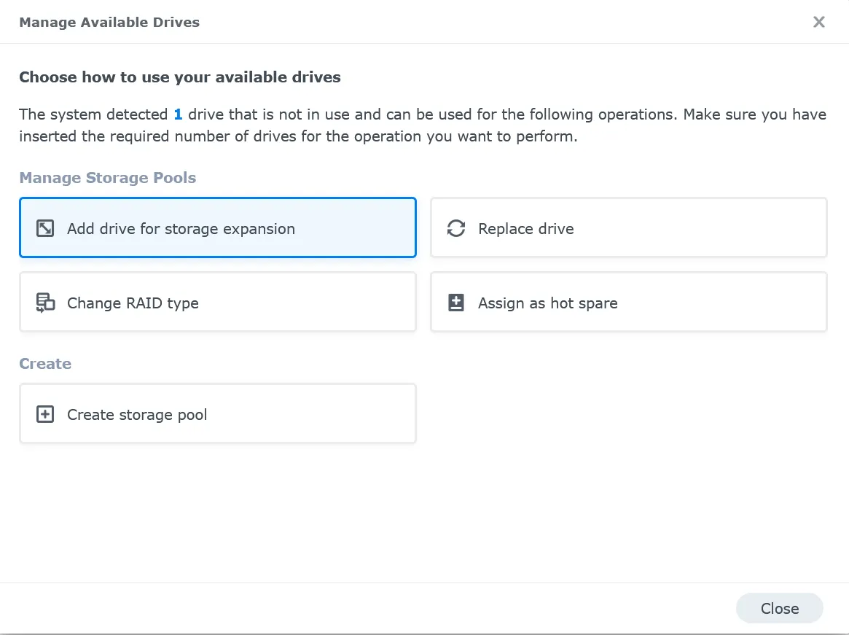849x635 pixels.
Task: Toggle the selected Add drive option card
Action: tap(218, 227)
